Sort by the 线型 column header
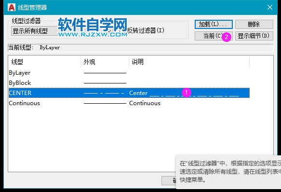Viewport: 281px width, 192px height. coord(44,62)
